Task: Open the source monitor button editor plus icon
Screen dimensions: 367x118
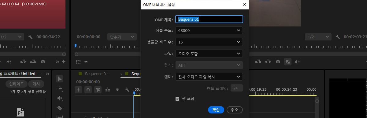Action: pos(63,61)
